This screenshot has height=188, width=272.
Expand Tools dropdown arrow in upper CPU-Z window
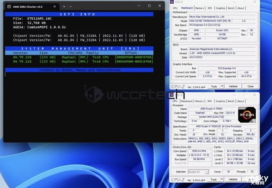222,86
